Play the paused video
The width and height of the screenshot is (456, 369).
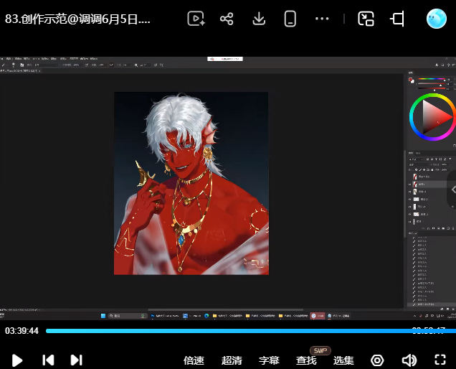tap(17, 360)
